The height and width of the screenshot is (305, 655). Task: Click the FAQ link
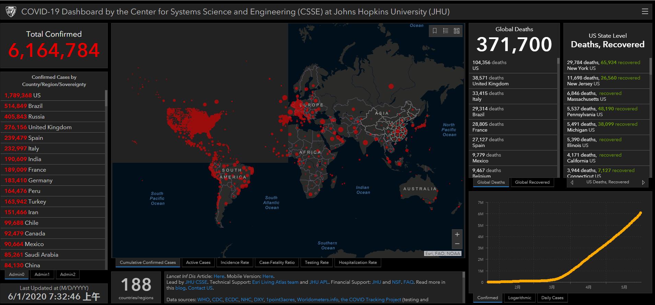point(408,282)
